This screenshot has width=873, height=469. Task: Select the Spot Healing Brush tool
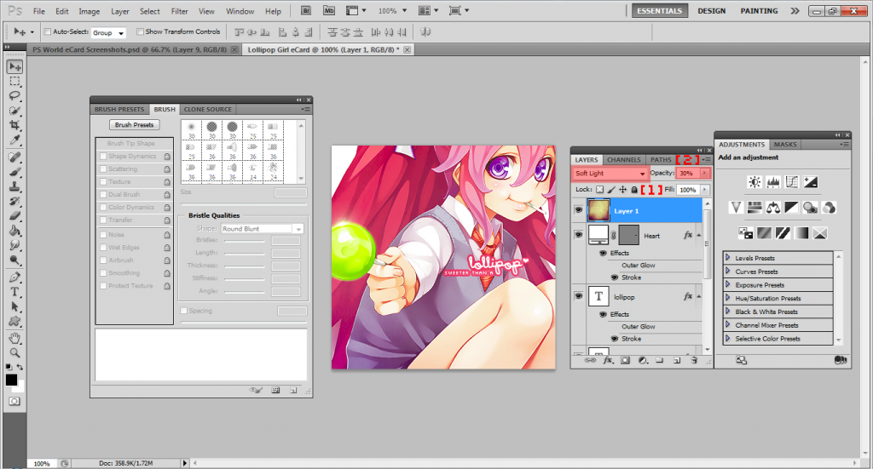pos(15,157)
